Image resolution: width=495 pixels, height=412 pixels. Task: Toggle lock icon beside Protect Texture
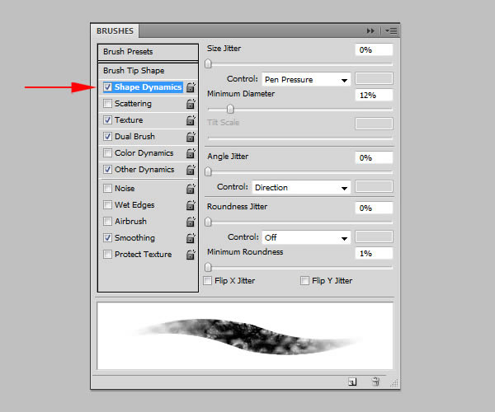click(x=191, y=254)
